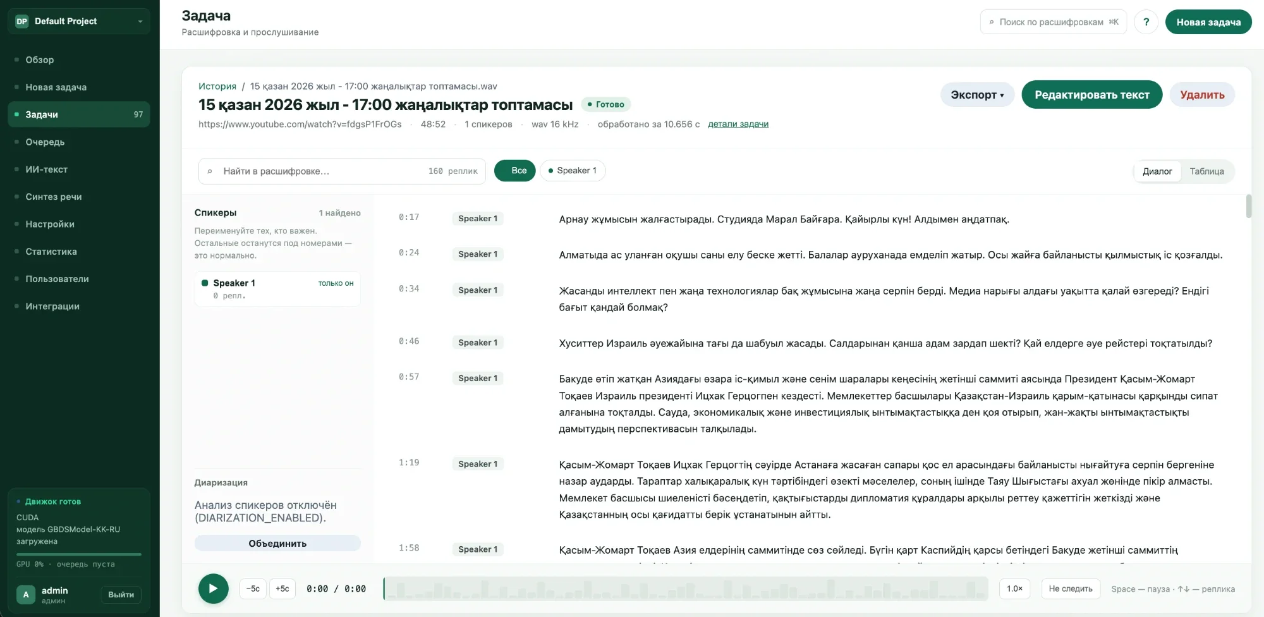Click the audio waveform timeline
Screen dimensions: 1264x617
point(686,589)
